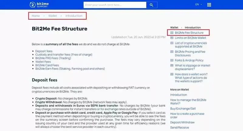Open List of cryptocurrencies supported article

pyautogui.click(x=191, y=45)
